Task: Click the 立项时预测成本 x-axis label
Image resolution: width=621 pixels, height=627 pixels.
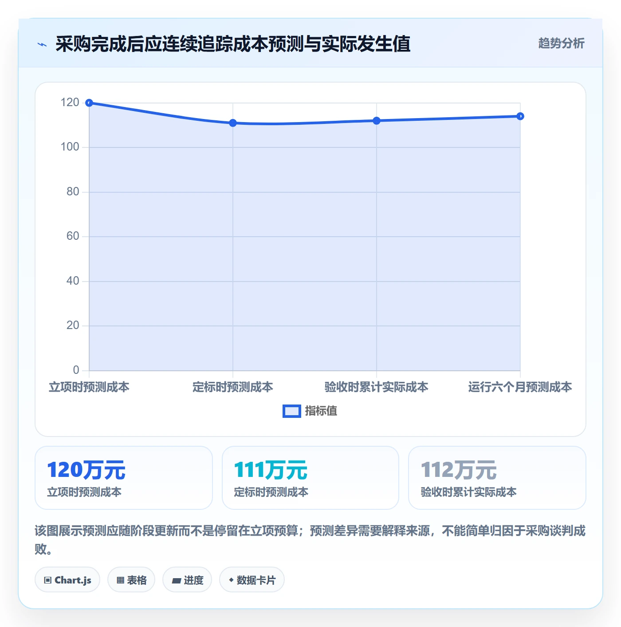Action: tap(89, 387)
